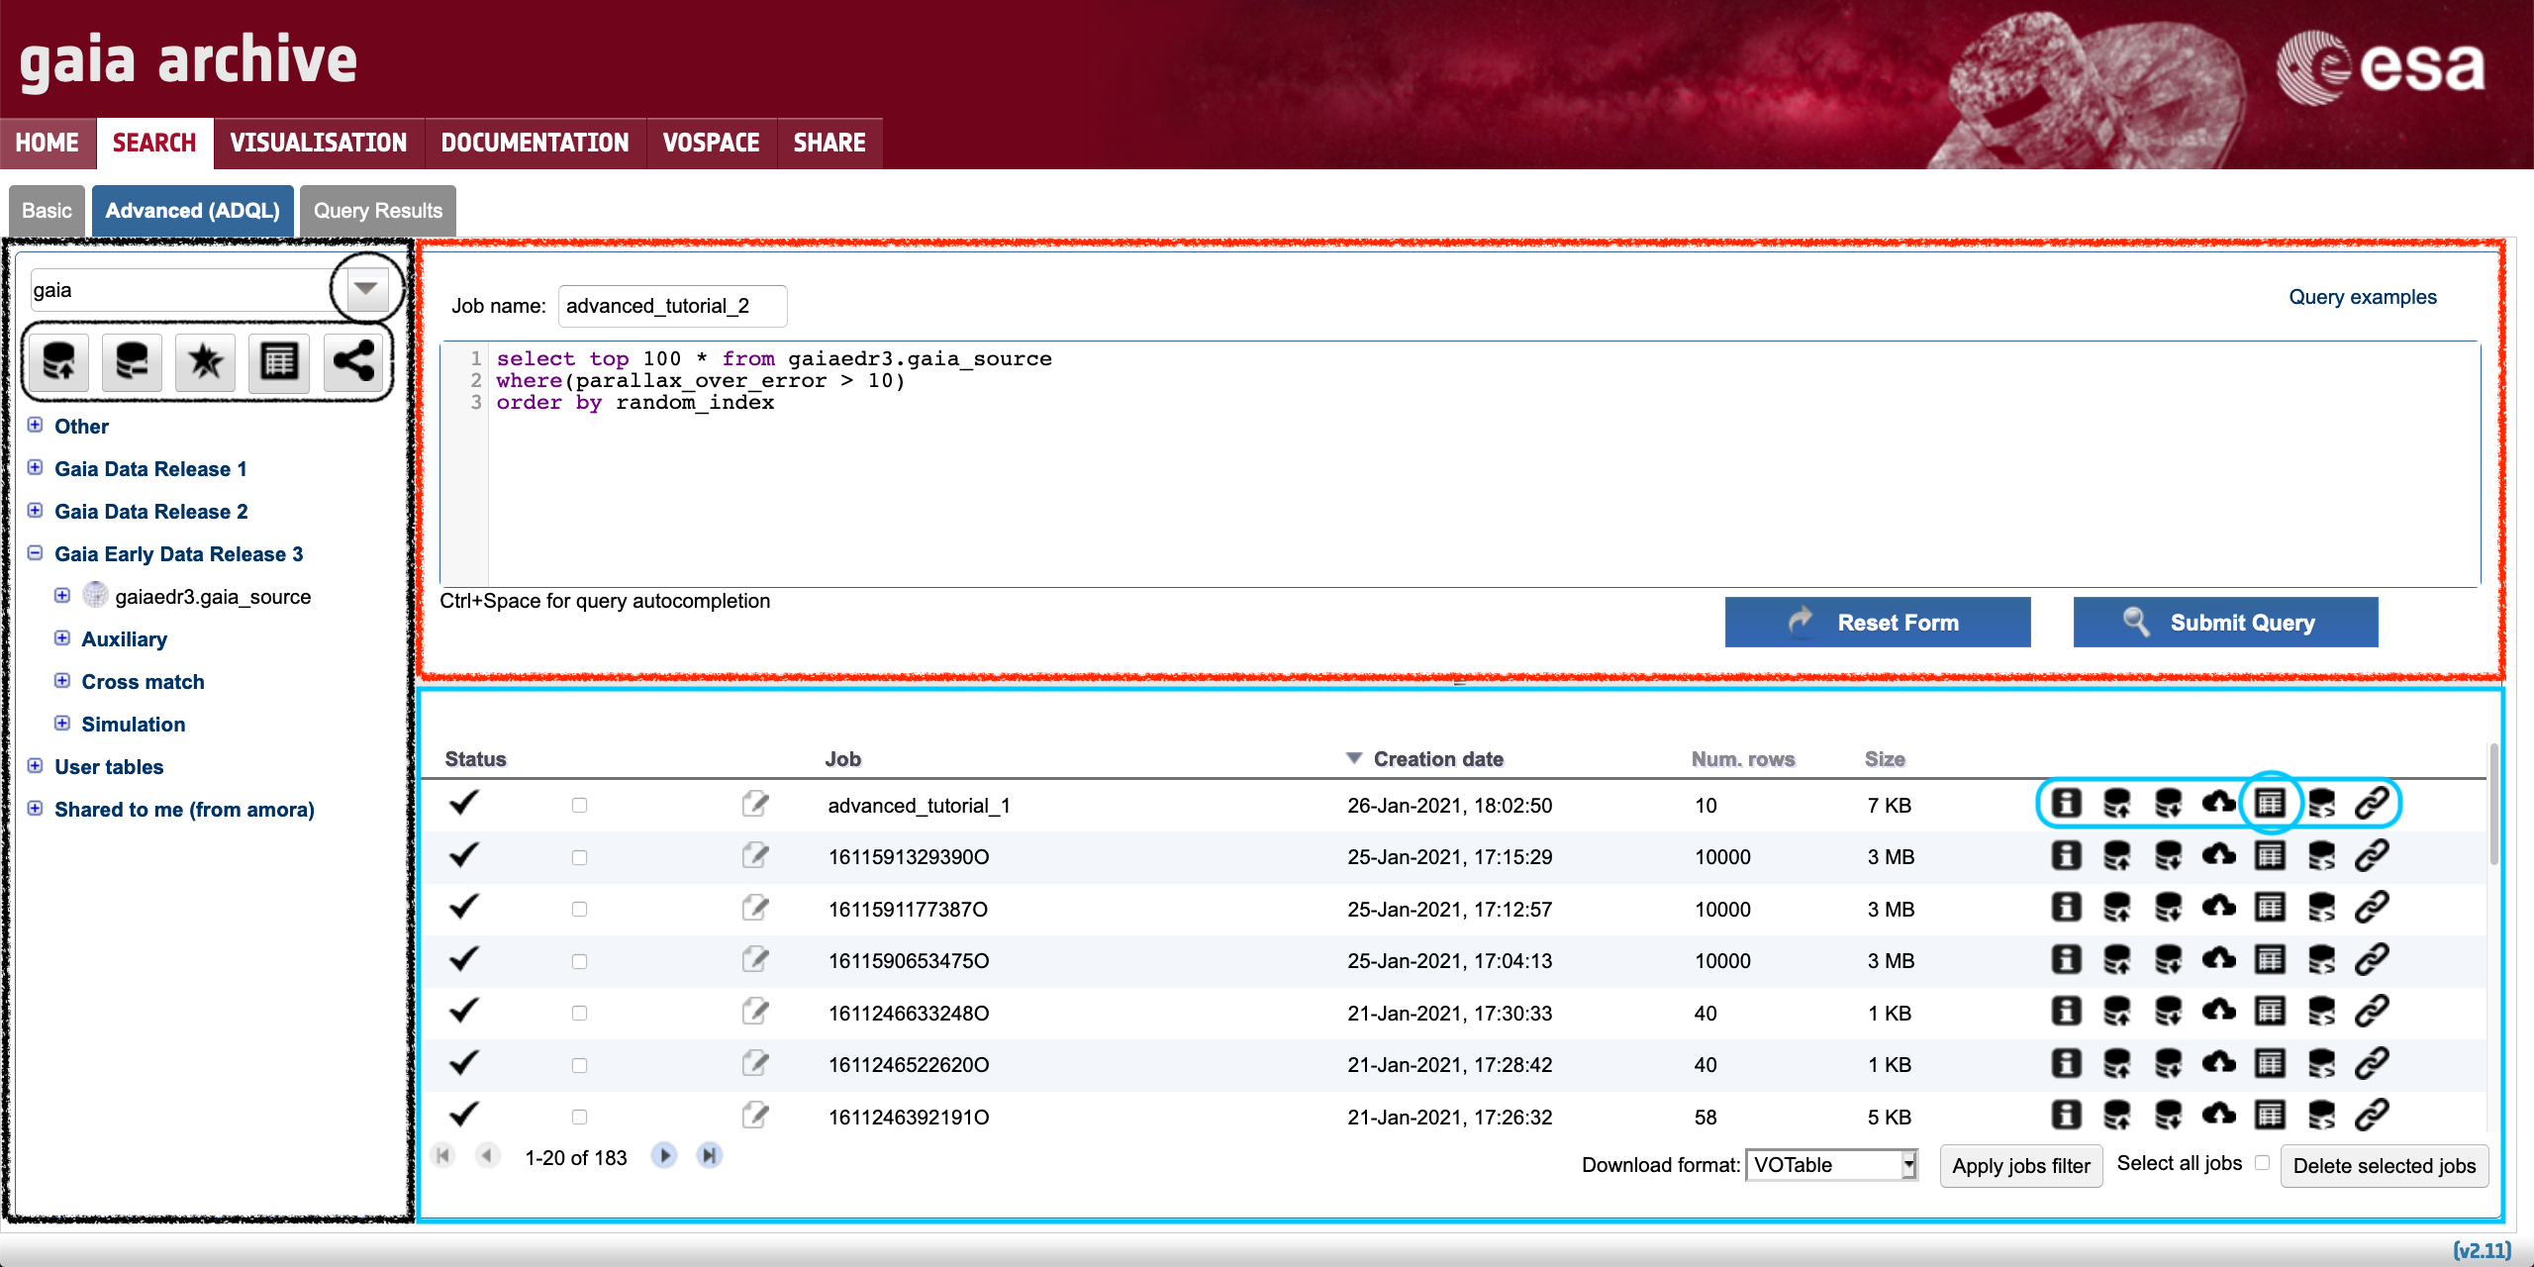Expand gaiaedr3.gaia_source table columns

62,595
